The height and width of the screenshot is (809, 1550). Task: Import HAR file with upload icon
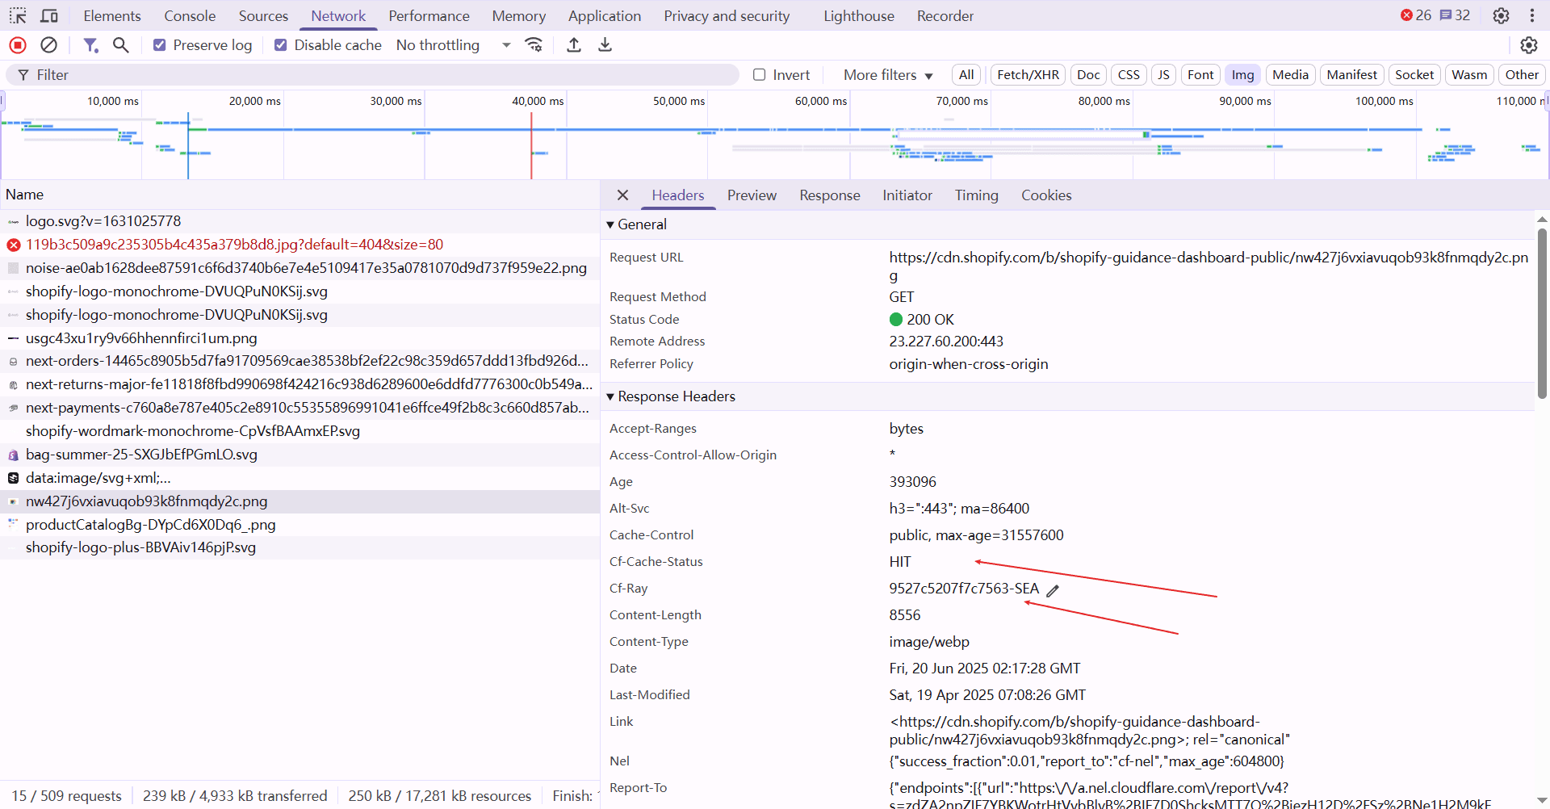(574, 45)
